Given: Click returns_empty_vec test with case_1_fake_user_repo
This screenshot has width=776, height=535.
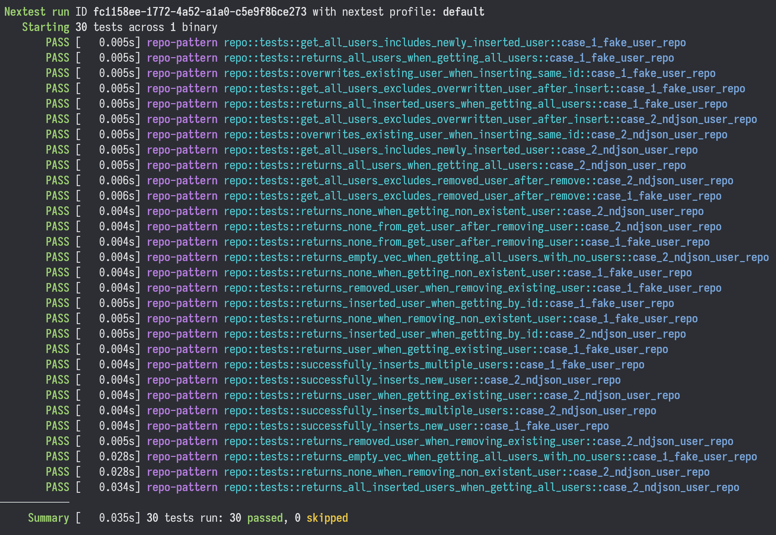Looking at the screenshot, I should [x=490, y=457].
